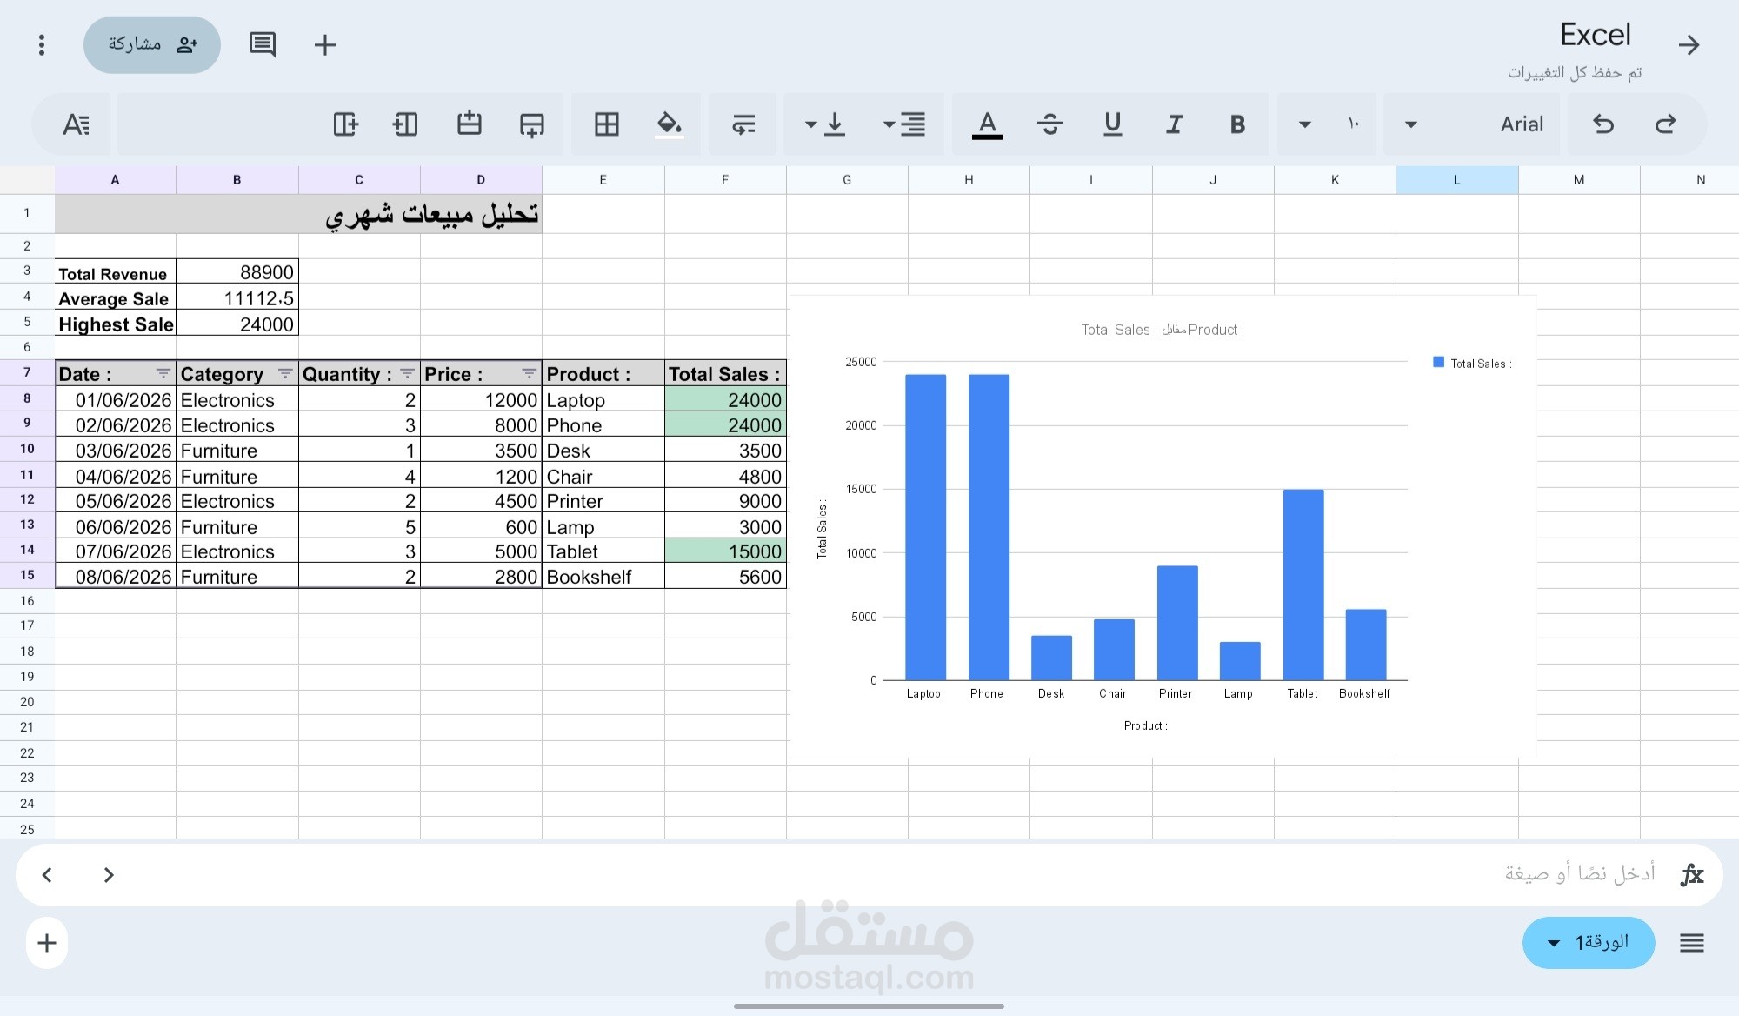
Task: Open the Quantity column filter
Action: 407,374
